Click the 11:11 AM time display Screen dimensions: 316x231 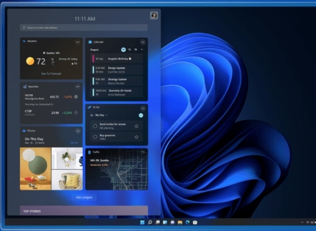point(85,18)
